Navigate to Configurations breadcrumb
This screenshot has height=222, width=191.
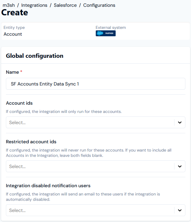click(99, 5)
